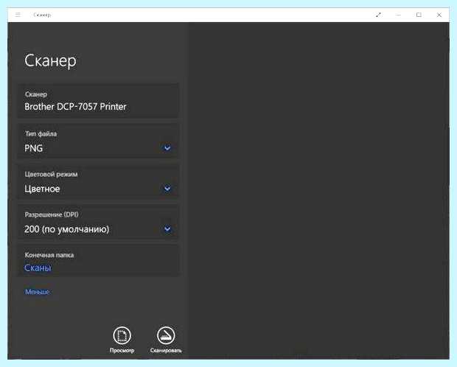The width and height of the screenshot is (457, 367).
Task: Close the Scanner window
Action: pos(439,15)
